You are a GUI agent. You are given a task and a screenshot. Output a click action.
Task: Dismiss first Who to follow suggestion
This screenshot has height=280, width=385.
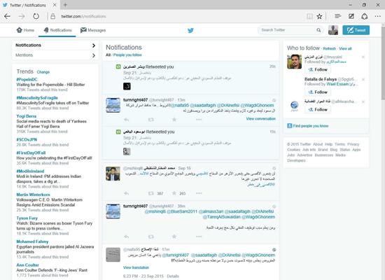click(363, 57)
